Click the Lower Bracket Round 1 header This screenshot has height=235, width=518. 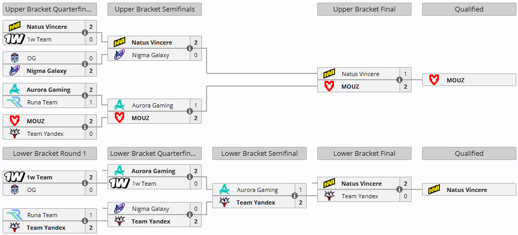click(x=49, y=154)
